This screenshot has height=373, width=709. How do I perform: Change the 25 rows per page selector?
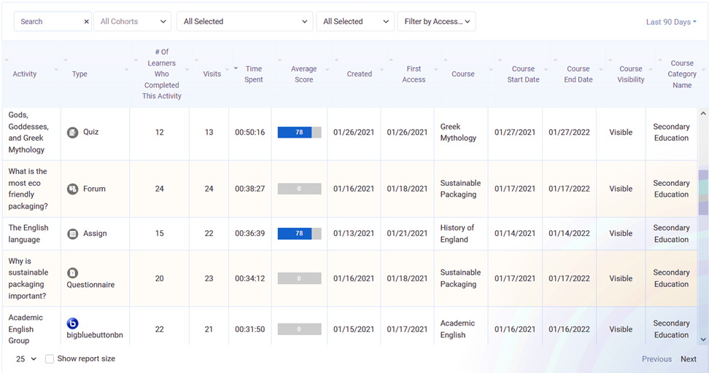(x=26, y=359)
